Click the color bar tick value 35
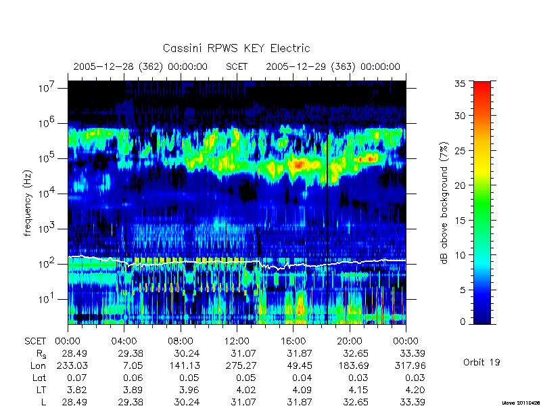The width and height of the screenshot is (541, 406). (460, 84)
